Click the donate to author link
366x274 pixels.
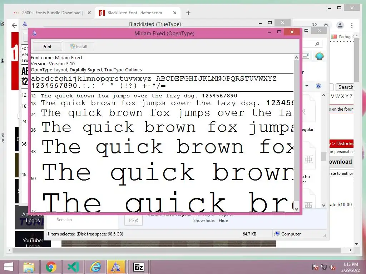341,173
